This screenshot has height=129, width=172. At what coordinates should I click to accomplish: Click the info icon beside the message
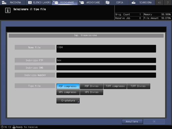pyautogui.click(x=8, y=10)
